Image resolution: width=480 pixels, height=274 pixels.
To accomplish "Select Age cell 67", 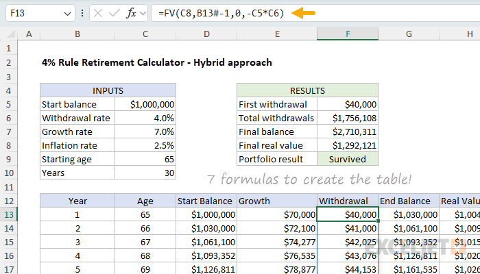I will 145,242.
